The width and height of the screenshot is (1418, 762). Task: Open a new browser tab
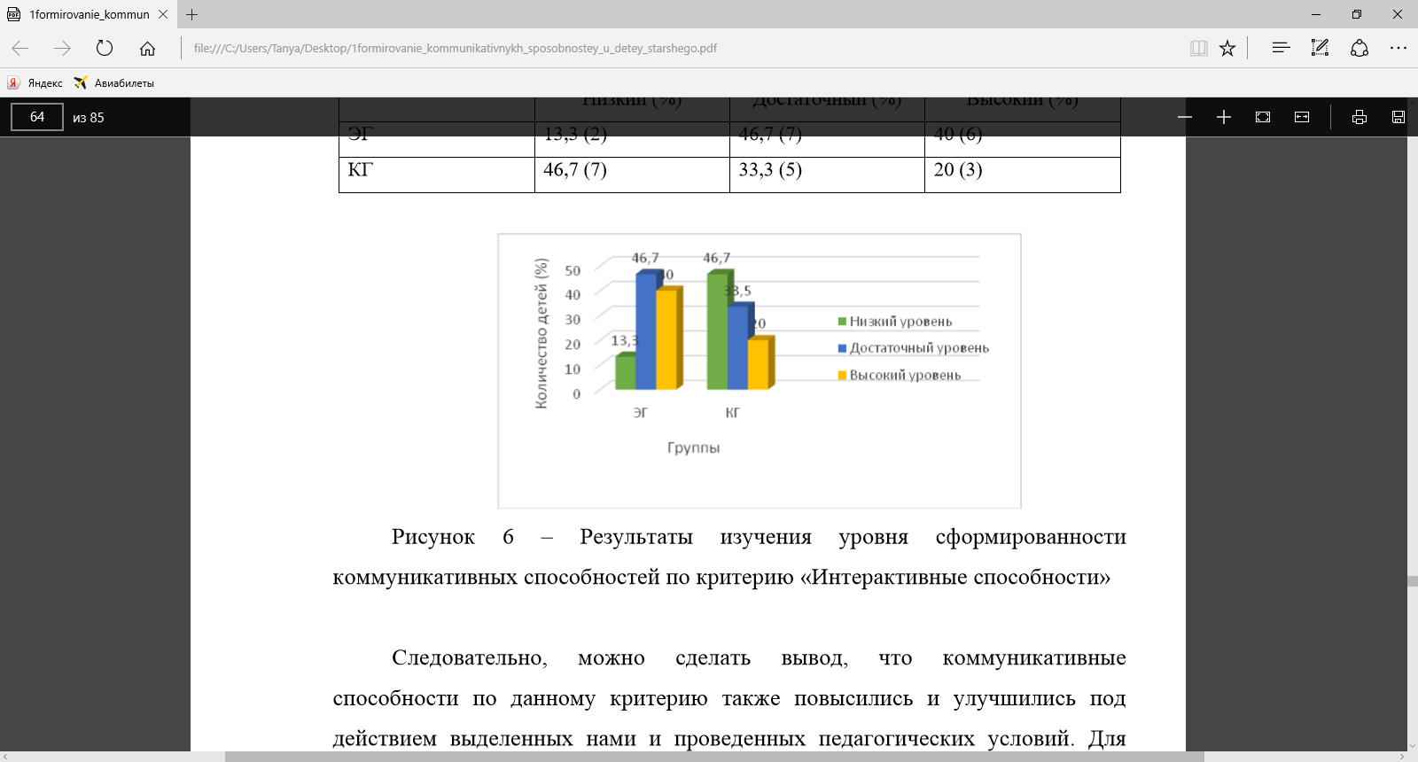coord(191,14)
